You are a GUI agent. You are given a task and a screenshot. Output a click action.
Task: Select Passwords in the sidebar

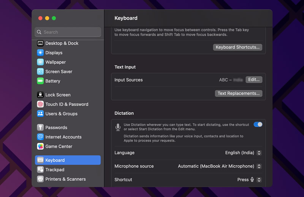click(68, 127)
